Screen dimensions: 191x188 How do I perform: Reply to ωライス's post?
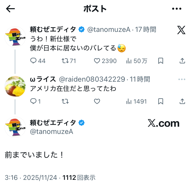click(34, 101)
